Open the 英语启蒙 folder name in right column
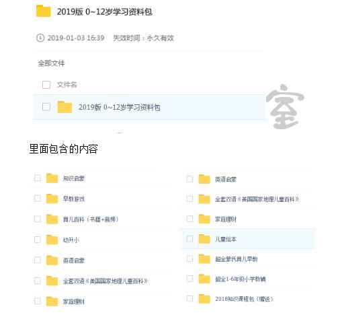338x317 pixels. point(226,179)
